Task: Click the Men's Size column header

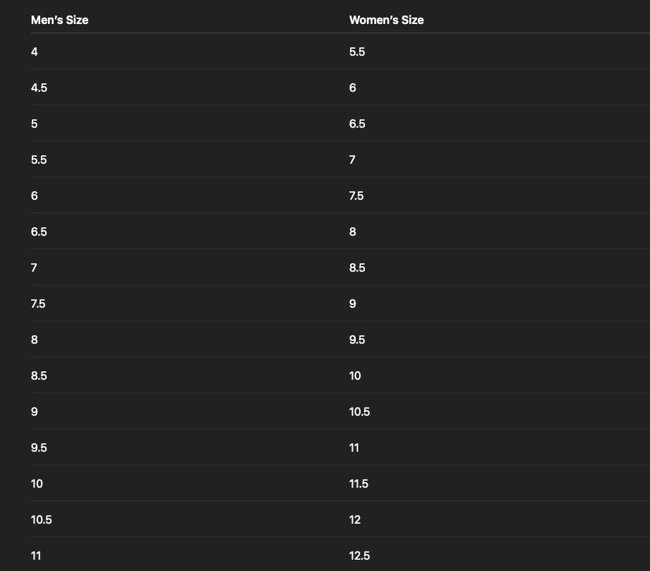Action: (59, 20)
